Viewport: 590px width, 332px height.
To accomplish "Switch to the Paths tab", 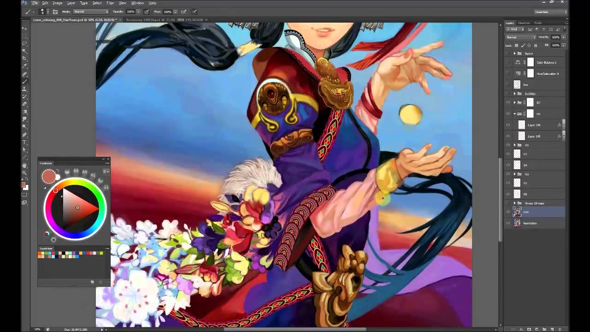I will (x=538, y=23).
